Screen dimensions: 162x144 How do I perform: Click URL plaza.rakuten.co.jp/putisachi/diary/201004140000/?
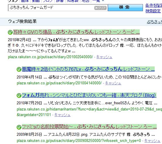coord(59,83)
